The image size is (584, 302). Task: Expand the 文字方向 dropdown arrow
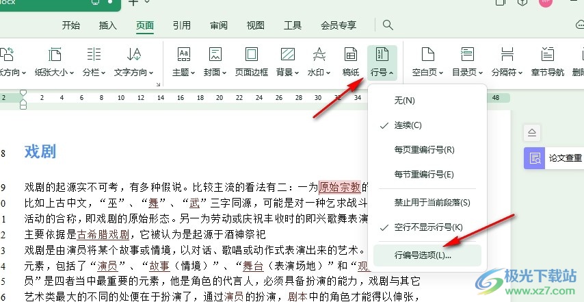pyautogui.click(x=151, y=73)
